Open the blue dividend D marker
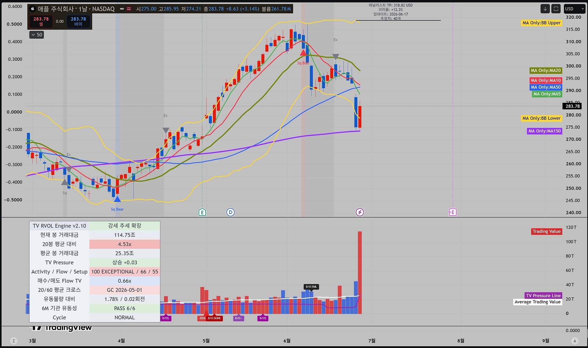Image resolution: width=588 pixels, height=348 pixels. click(231, 212)
